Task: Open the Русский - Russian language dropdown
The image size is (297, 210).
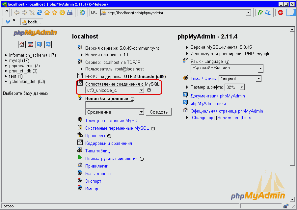Action: [x=227, y=68]
